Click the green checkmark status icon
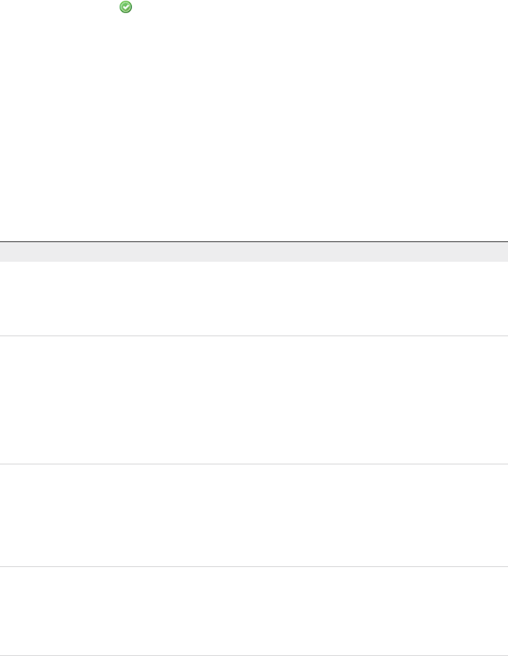Image resolution: width=508 pixels, height=656 pixels. [x=125, y=7]
